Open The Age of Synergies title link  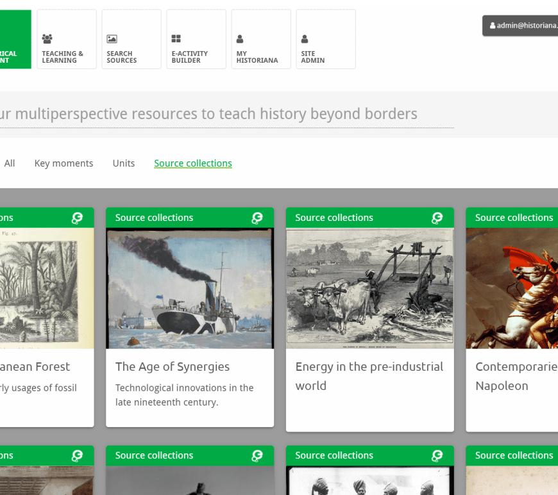(173, 367)
